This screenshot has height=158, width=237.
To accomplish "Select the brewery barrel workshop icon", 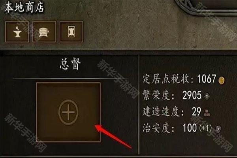I will click(x=44, y=32).
